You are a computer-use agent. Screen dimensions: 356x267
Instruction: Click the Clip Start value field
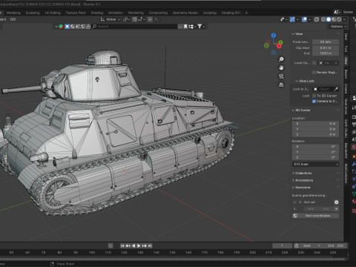tap(326, 47)
